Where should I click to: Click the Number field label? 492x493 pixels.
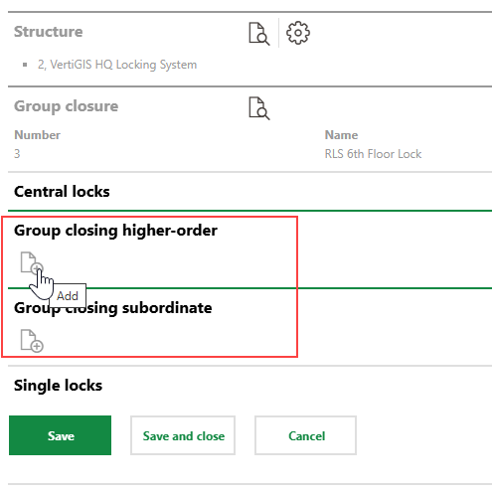pyautogui.click(x=37, y=135)
